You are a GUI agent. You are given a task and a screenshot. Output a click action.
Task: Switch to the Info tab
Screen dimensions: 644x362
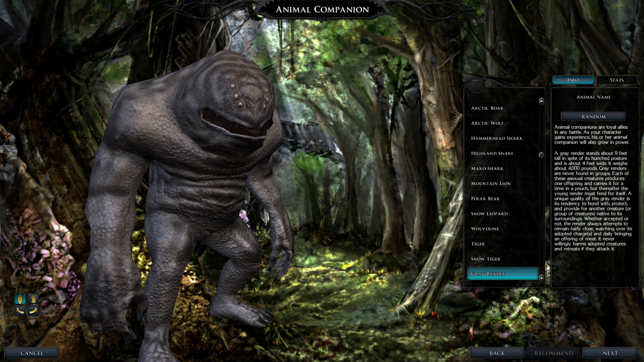[x=573, y=80]
